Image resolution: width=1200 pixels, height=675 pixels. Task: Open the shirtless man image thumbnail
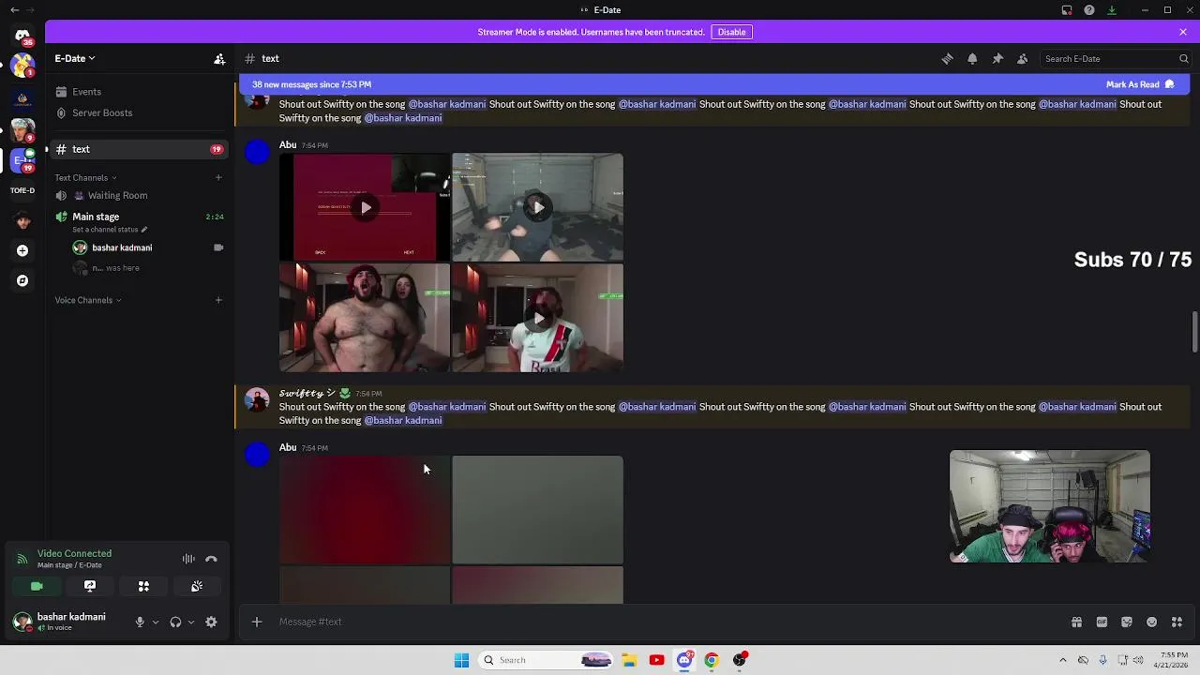(x=365, y=318)
